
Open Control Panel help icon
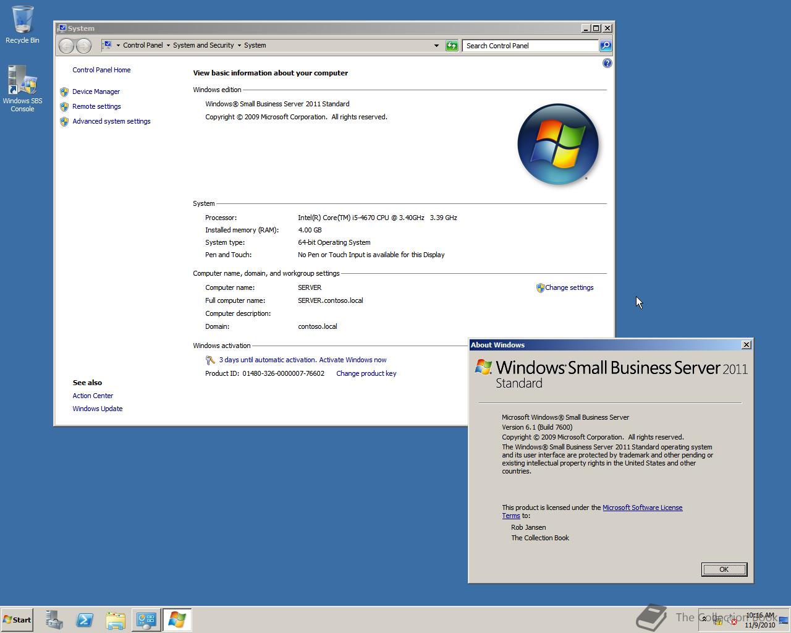(607, 63)
